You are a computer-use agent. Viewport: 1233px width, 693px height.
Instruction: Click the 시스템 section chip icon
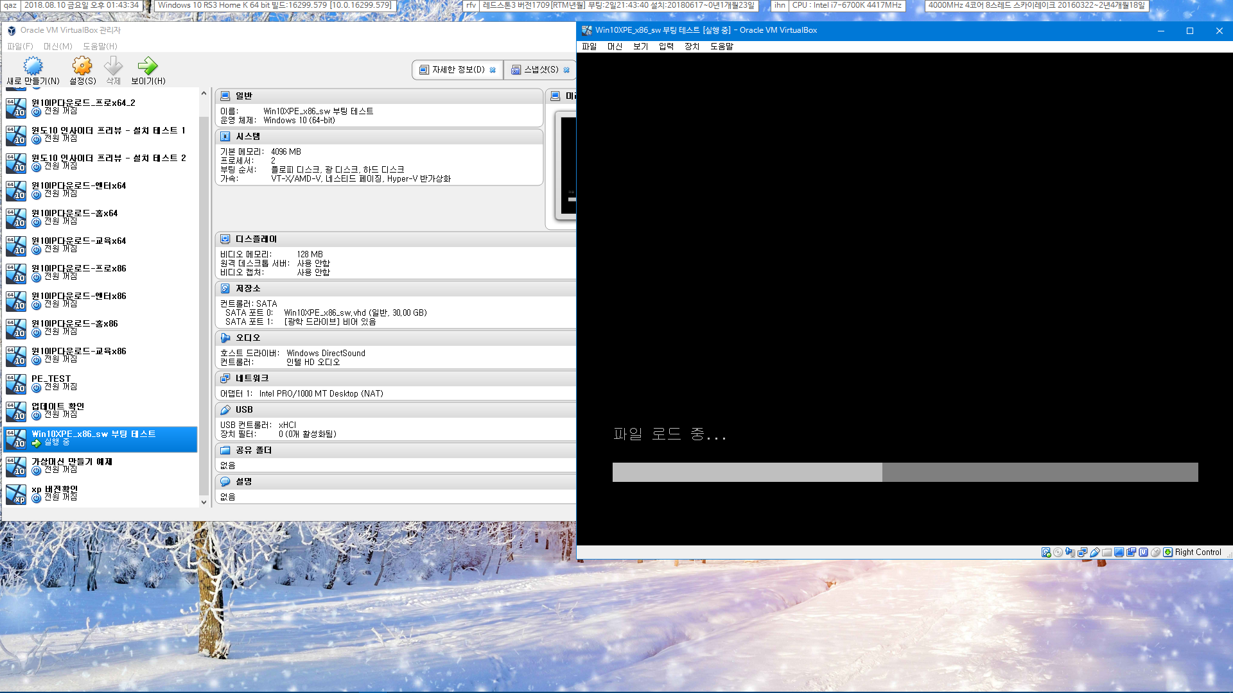pos(225,137)
